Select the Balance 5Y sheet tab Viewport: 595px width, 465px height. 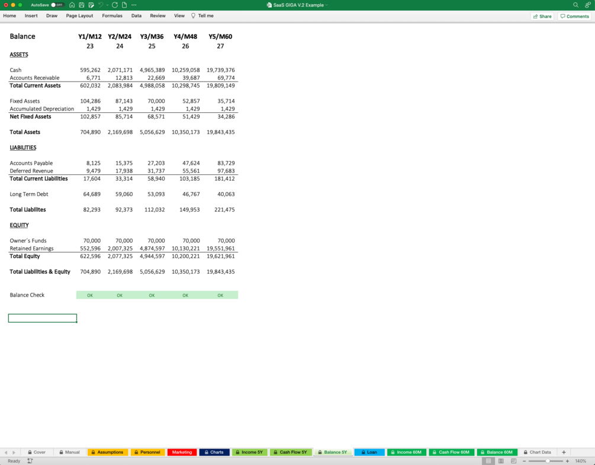333,452
